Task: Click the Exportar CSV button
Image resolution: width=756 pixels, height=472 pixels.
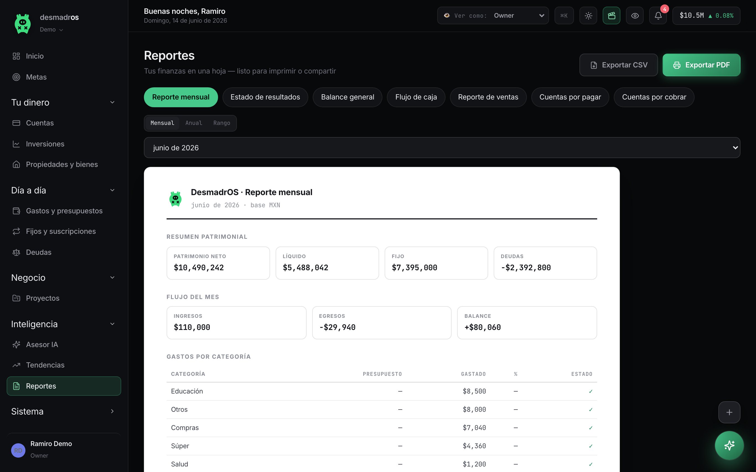Action: (618, 65)
